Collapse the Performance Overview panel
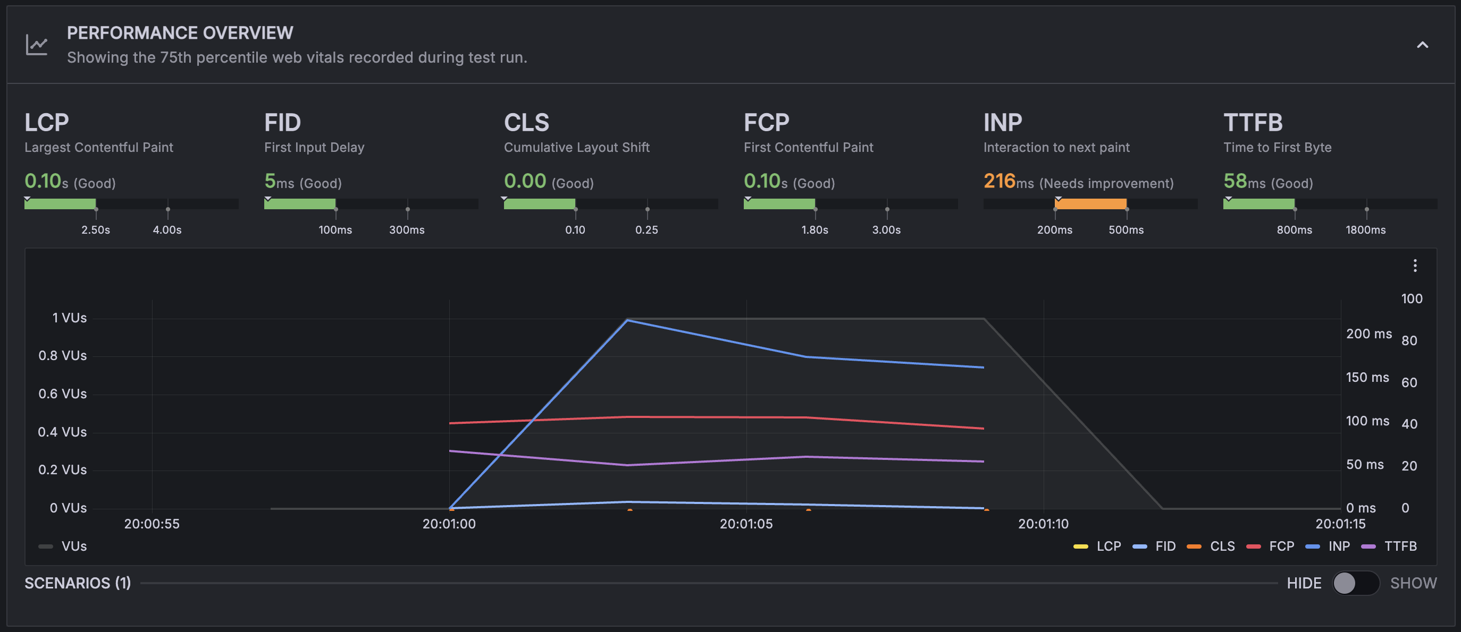The height and width of the screenshot is (632, 1461). pyautogui.click(x=1424, y=45)
